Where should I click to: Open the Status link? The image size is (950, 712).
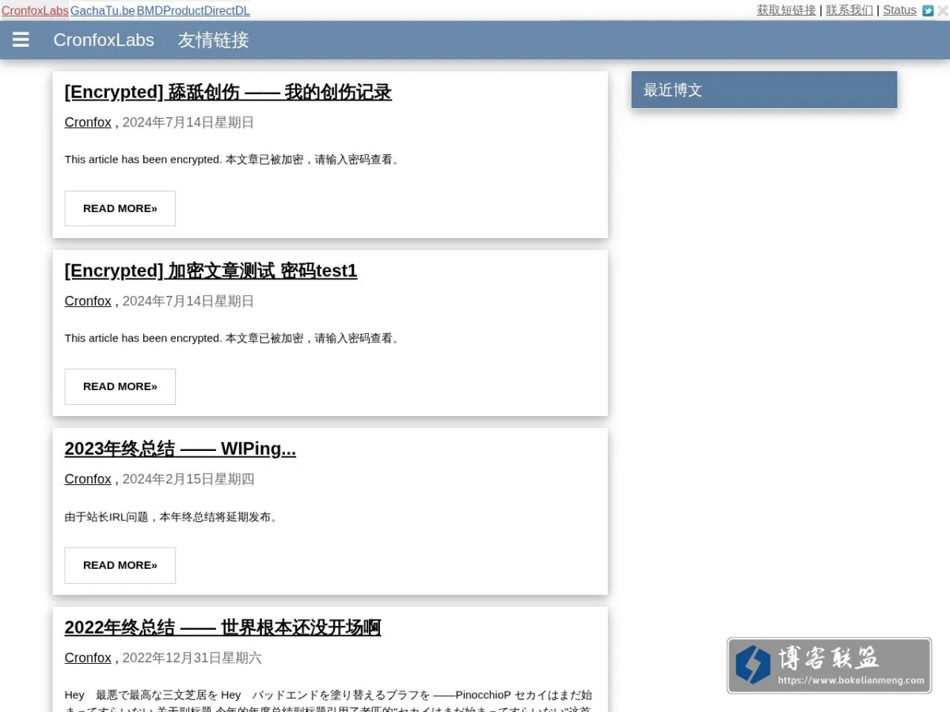click(899, 10)
